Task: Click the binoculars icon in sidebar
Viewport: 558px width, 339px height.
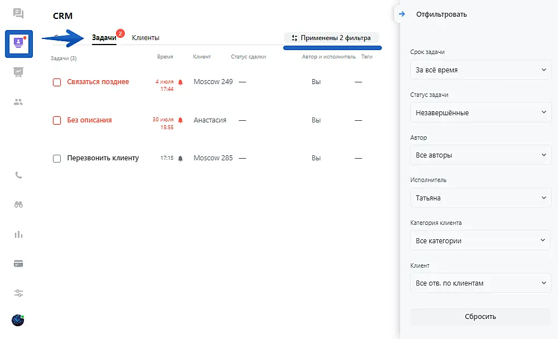Action: coord(18,204)
